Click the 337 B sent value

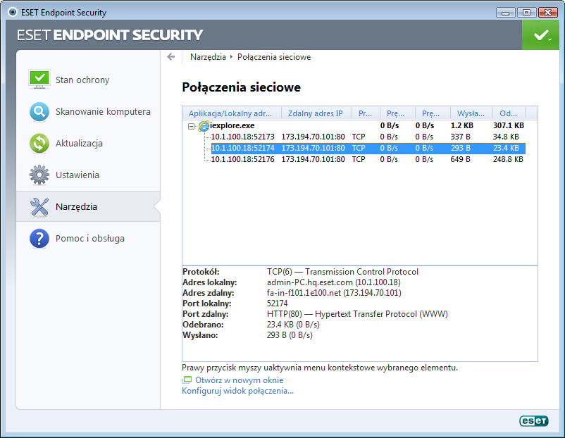(461, 137)
